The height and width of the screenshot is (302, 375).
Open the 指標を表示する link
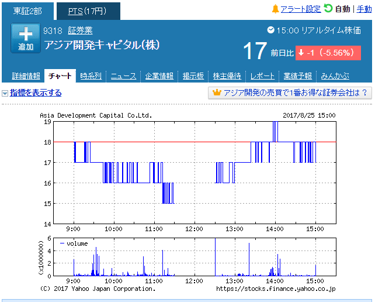click(x=36, y=93)
